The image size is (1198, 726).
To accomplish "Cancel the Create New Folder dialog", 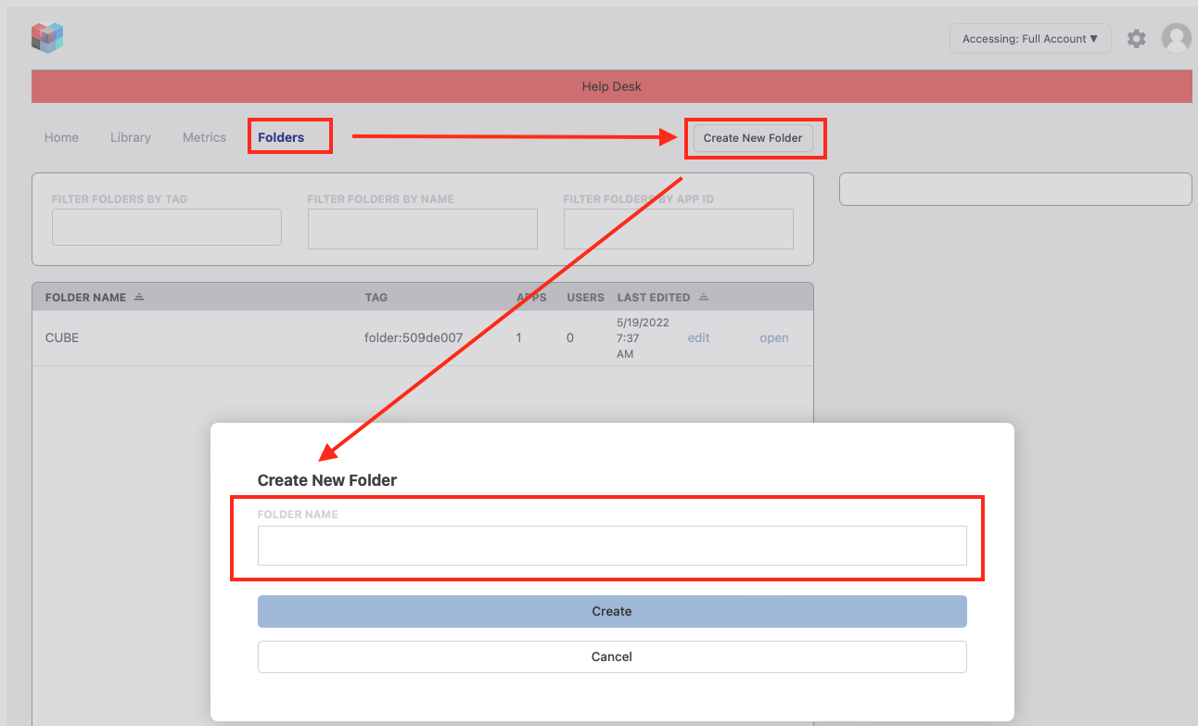I will click(x=612, y=656).
